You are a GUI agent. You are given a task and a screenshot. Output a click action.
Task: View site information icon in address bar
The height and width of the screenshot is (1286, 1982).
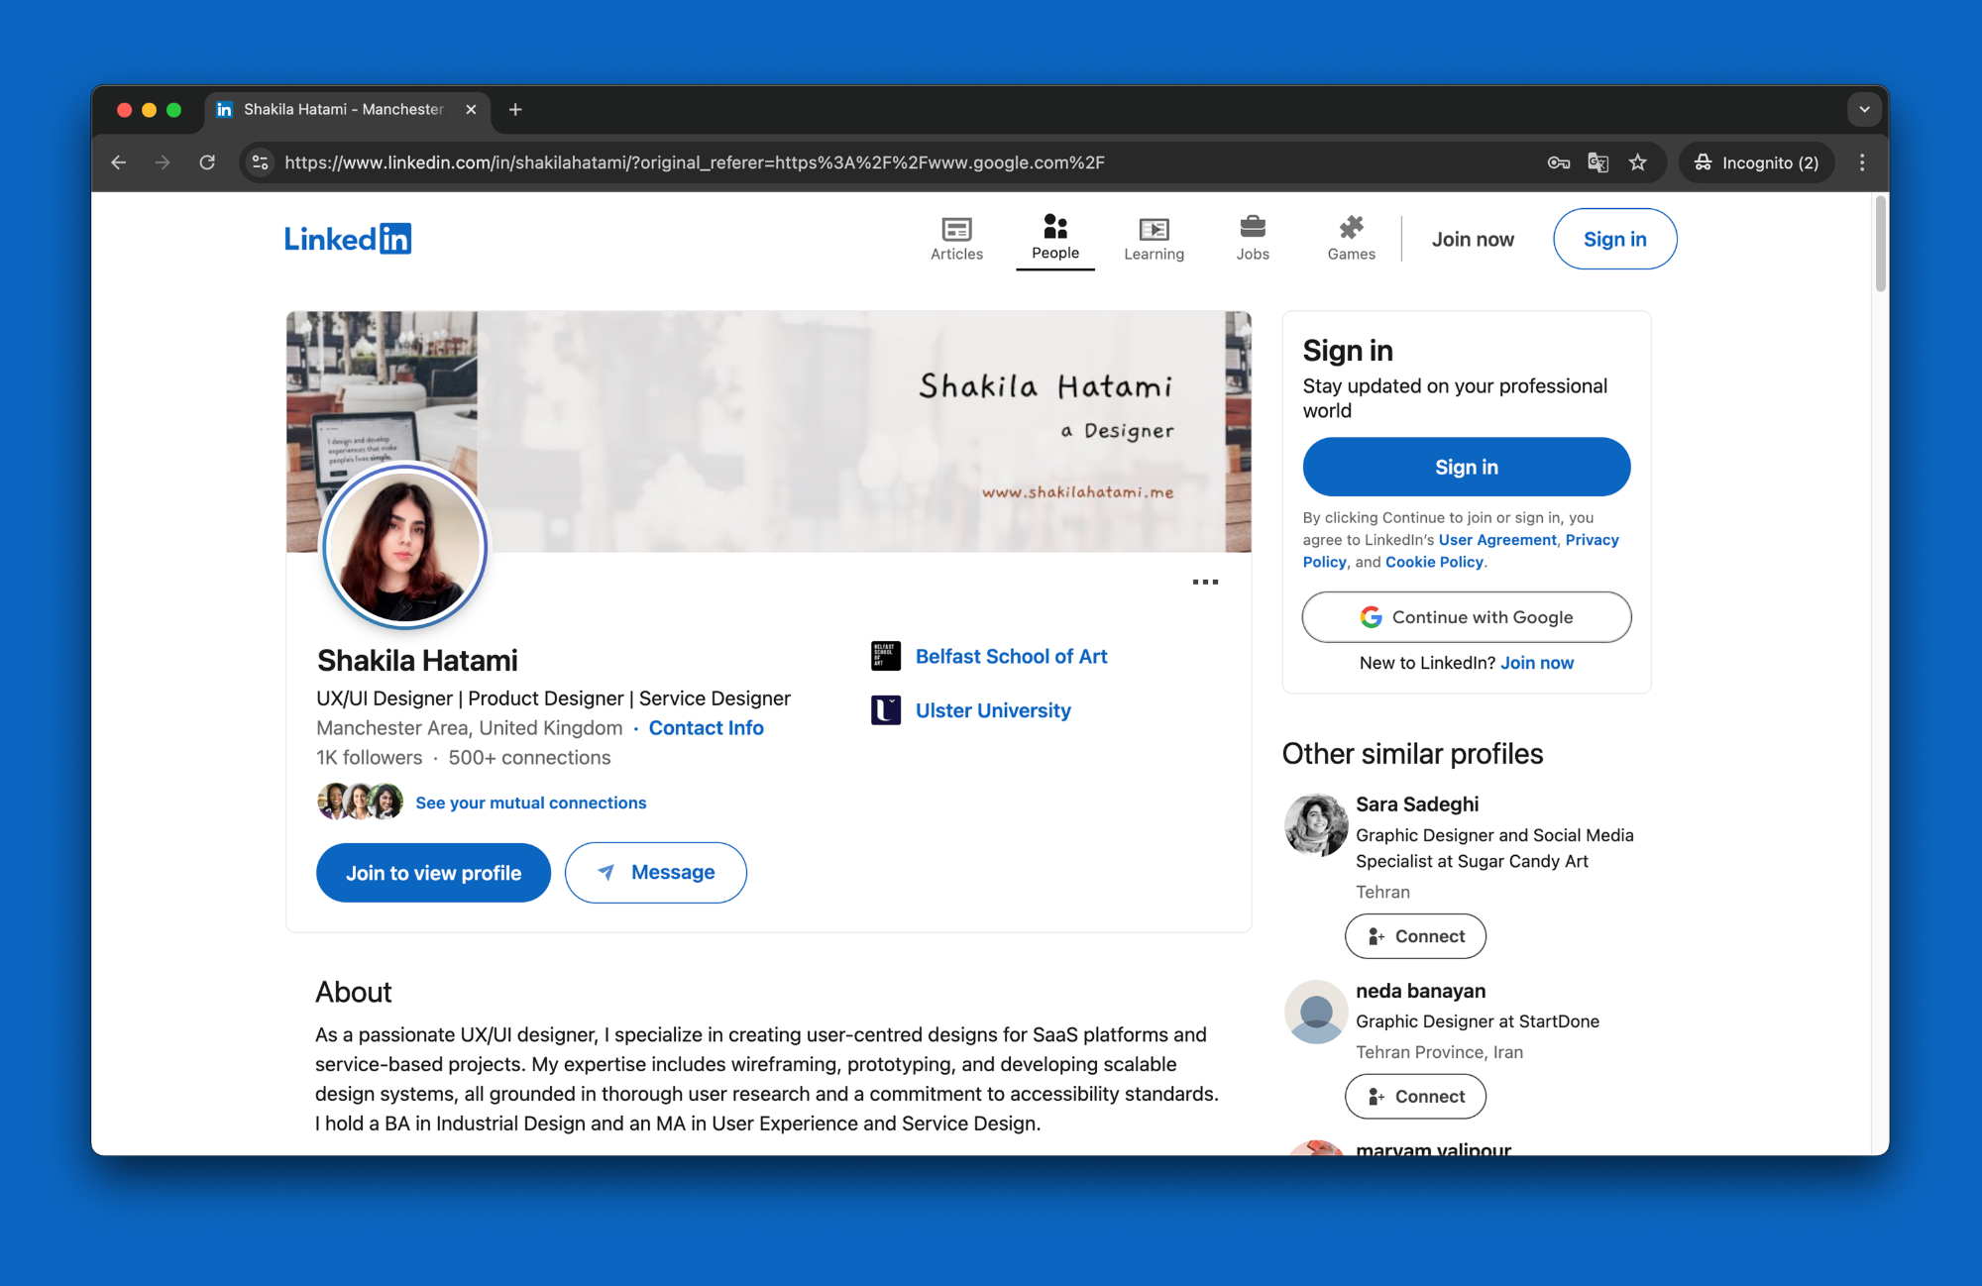(261, 162)
